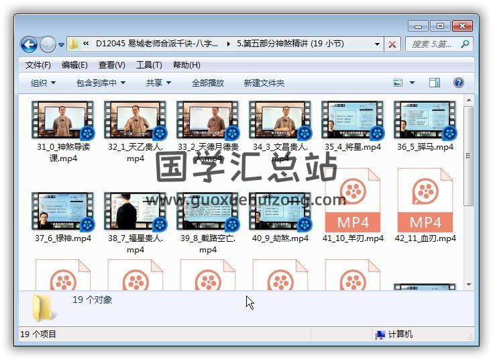Click the Forward navigation arrow
This screenshot has height=360, width=493.
coord(48,44)
